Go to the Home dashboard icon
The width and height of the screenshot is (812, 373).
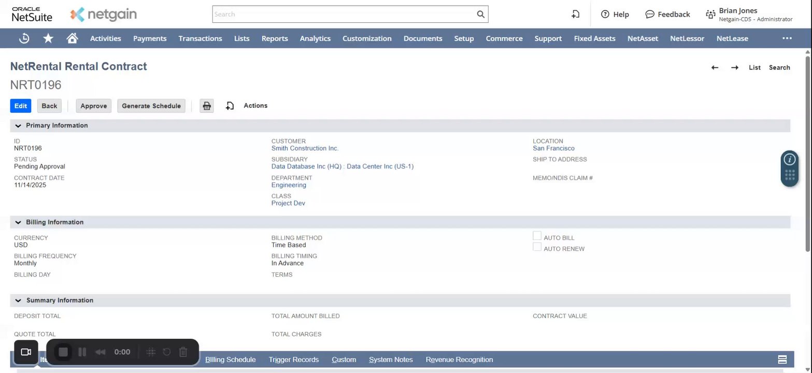[73, 38]
